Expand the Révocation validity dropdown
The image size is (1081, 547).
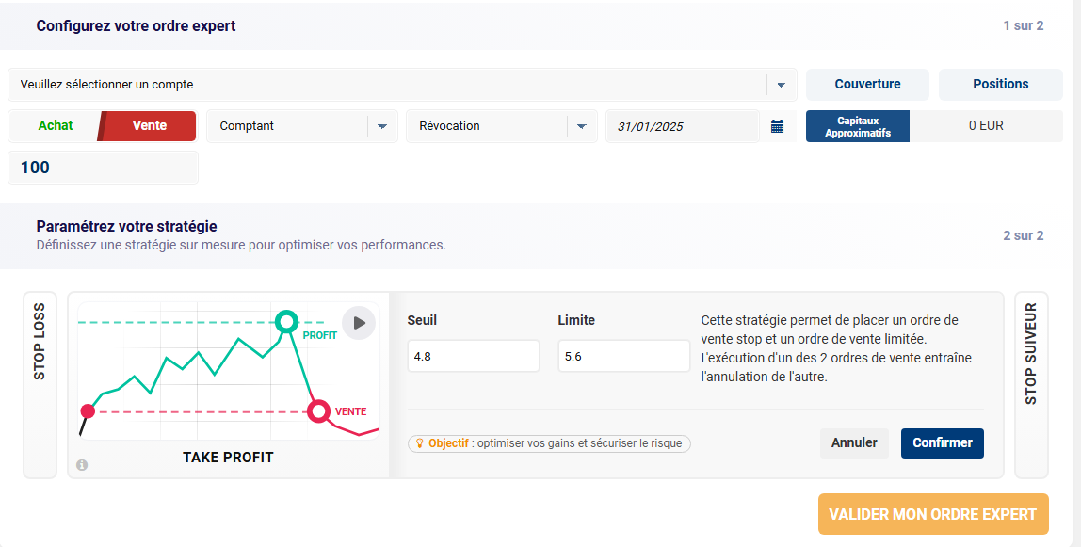[x=581, y=126]
